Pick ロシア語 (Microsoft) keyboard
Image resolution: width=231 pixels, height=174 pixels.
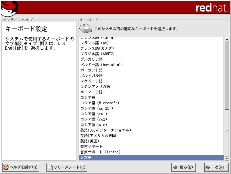(x=100, y=103)
